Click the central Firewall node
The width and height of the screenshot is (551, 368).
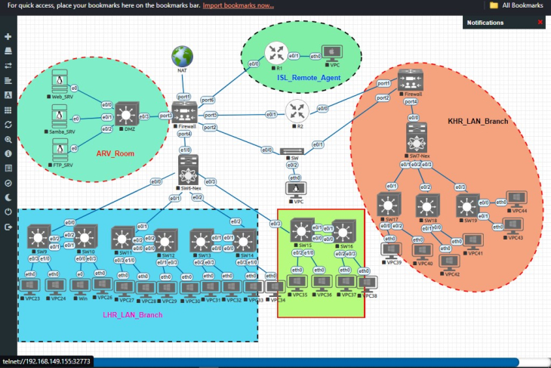pyautogui.click(x=184, y=113)
